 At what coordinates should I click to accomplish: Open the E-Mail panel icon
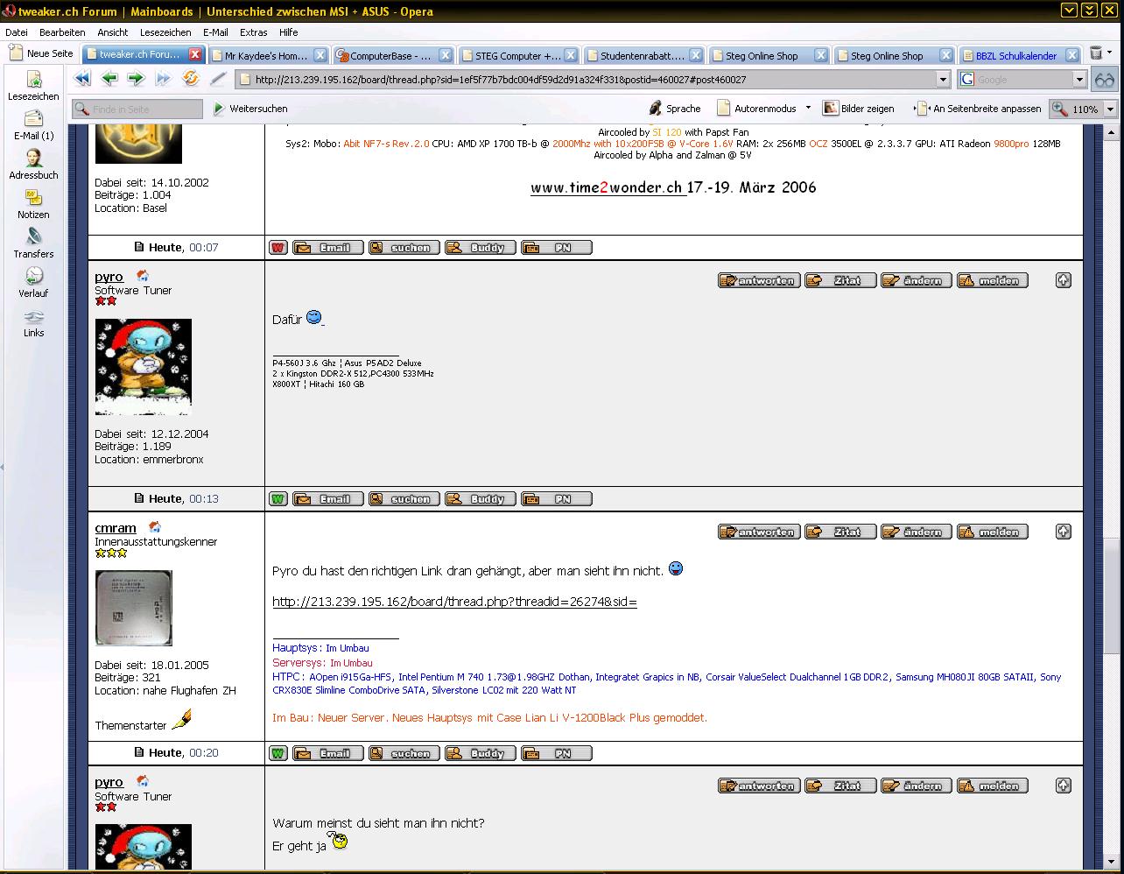33,124
